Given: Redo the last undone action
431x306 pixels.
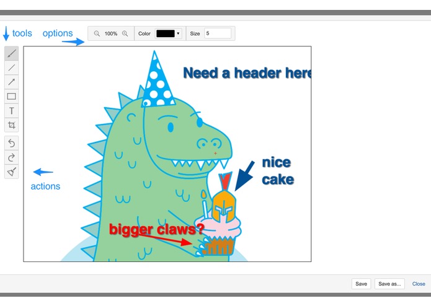Looking at the screenshot, I should point(12,157).
